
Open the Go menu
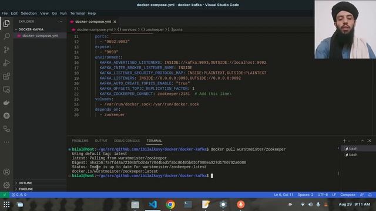[55, 13]
